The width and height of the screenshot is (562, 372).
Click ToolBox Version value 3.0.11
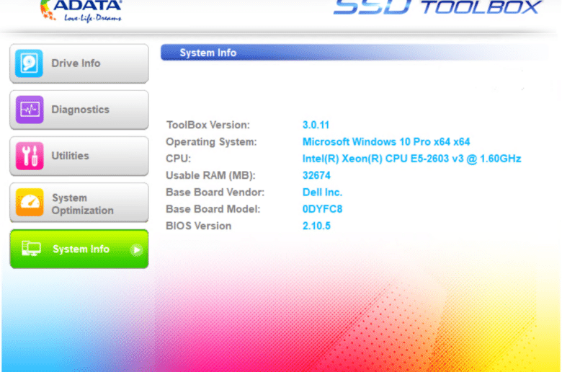coord(316,125)
